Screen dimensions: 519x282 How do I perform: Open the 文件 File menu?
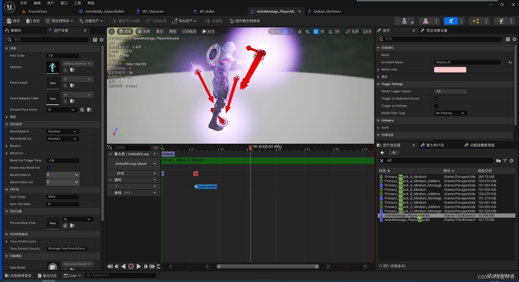[x=24, y=3]
